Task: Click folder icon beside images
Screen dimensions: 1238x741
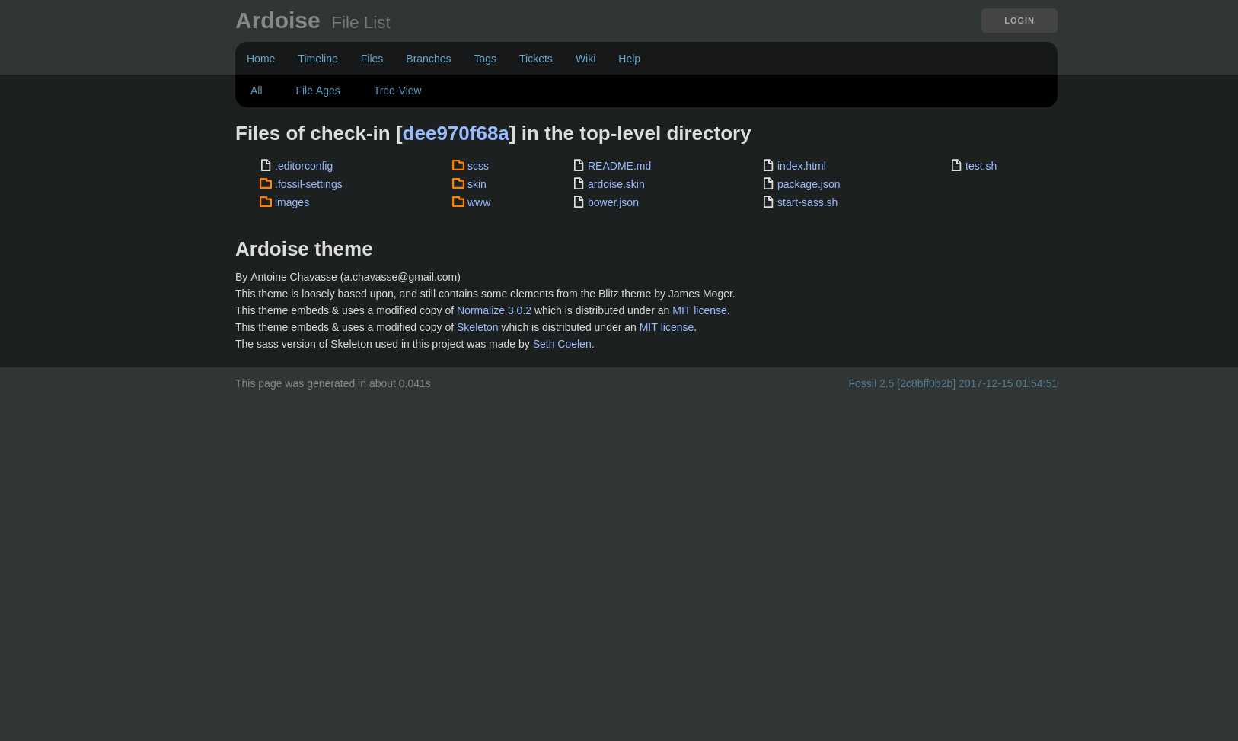Action: (266, 202)
